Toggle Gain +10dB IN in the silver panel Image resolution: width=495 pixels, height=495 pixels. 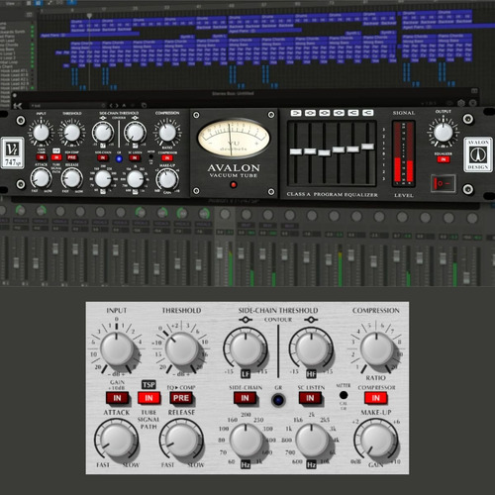117,398
